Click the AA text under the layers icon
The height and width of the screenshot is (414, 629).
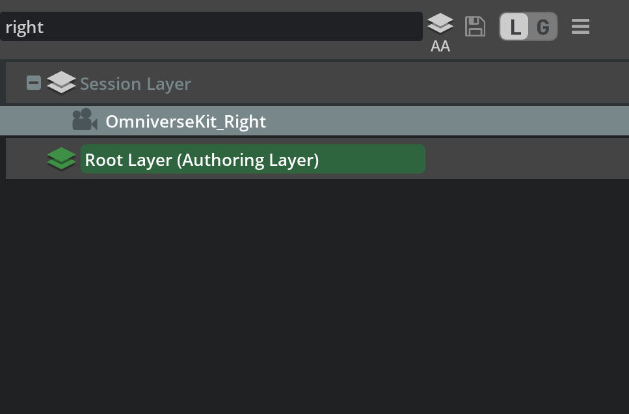(x=440, y=46)
